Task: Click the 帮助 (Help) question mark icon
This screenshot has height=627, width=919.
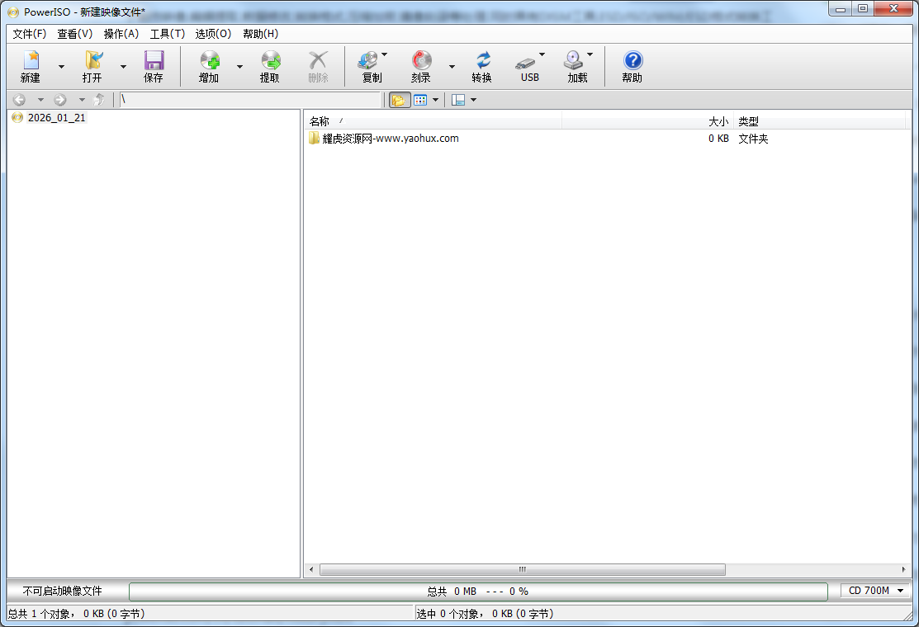Action: (x=632, y=66)
